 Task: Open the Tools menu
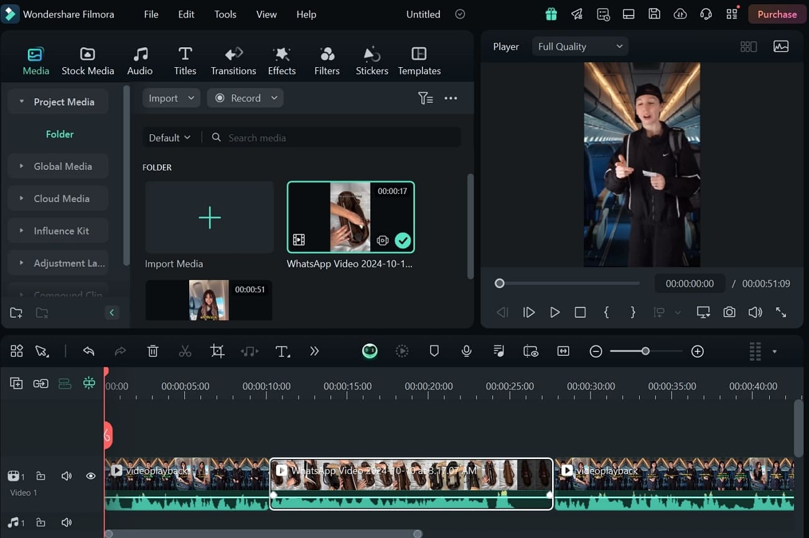pos(225,14)
